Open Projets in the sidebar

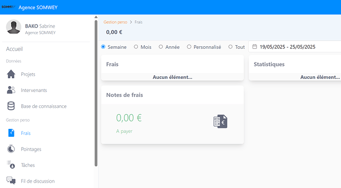coord(28,74)
